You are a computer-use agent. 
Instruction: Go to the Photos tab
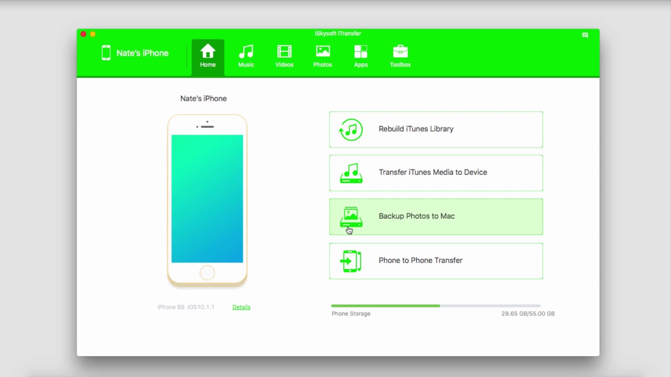(322, 57)
